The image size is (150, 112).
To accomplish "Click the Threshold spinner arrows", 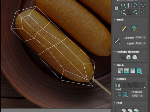I will 142,96.
